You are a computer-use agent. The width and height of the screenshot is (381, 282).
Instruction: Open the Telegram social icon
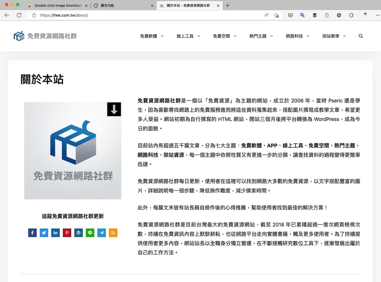(x=102, y=233)
